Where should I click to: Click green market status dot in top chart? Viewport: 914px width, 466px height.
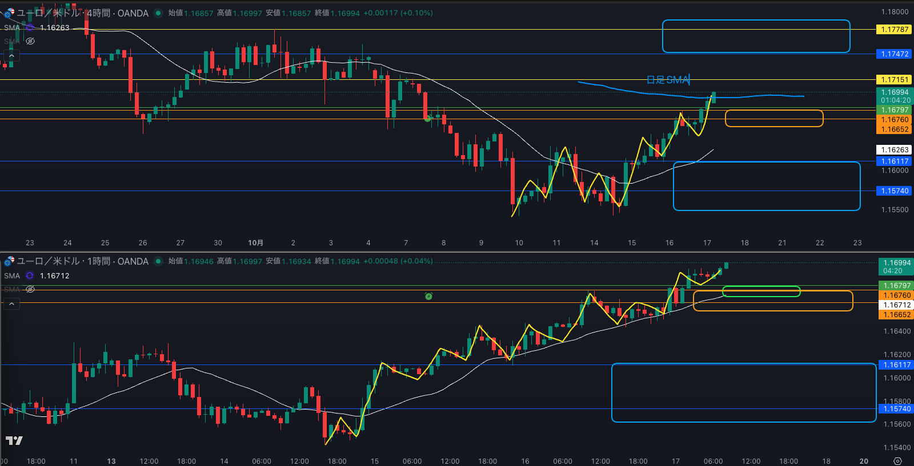pos(158,13)
